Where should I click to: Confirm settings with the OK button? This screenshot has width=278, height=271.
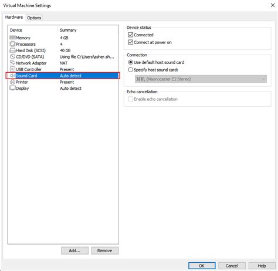point(202,266)
